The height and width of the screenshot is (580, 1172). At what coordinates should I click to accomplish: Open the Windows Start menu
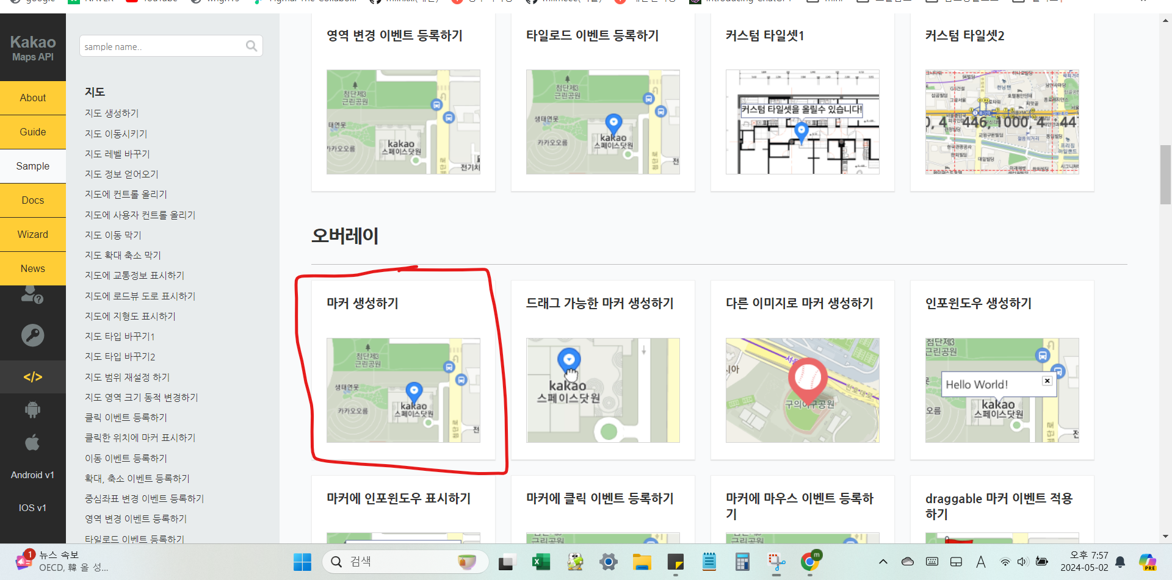coord(302,562)
